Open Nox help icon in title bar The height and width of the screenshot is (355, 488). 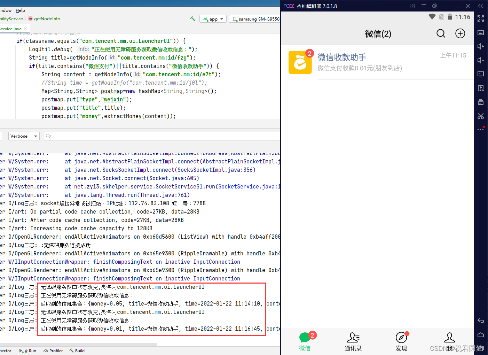click(412, 6)
